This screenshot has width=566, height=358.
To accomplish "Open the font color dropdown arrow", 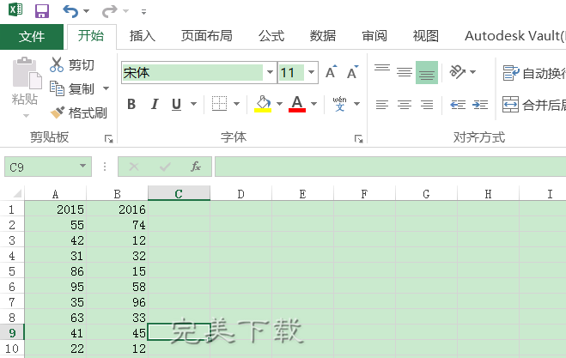I will 314,104.
